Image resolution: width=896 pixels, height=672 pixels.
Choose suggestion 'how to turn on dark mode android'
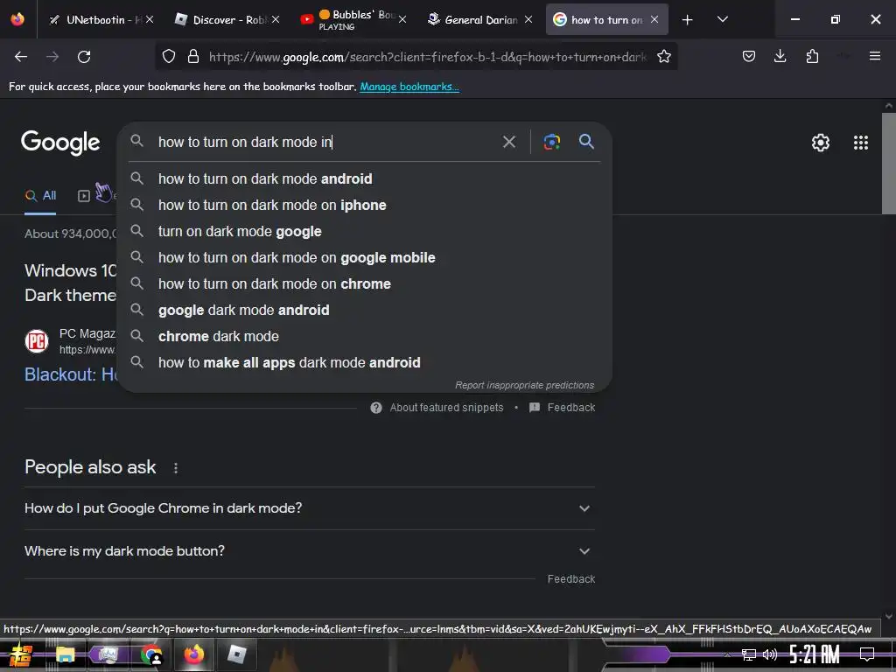click(x=365, y=178)
